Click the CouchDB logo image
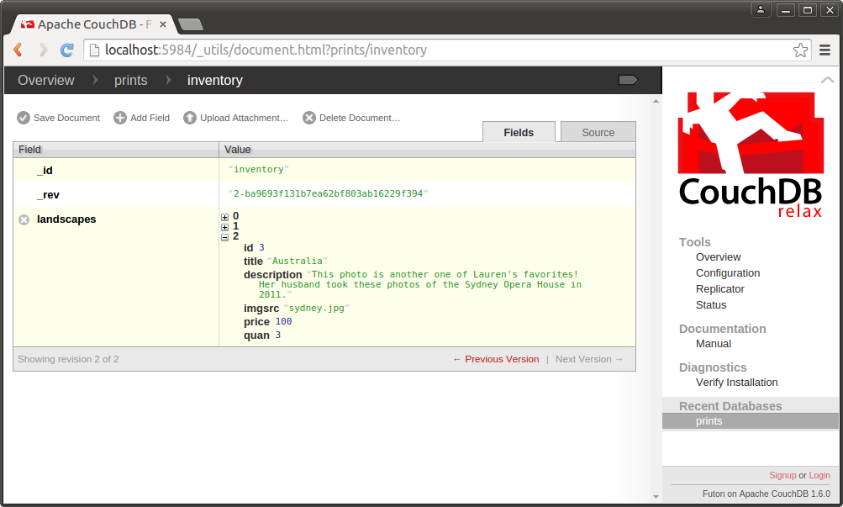843x507 pixels. [751, 155]
